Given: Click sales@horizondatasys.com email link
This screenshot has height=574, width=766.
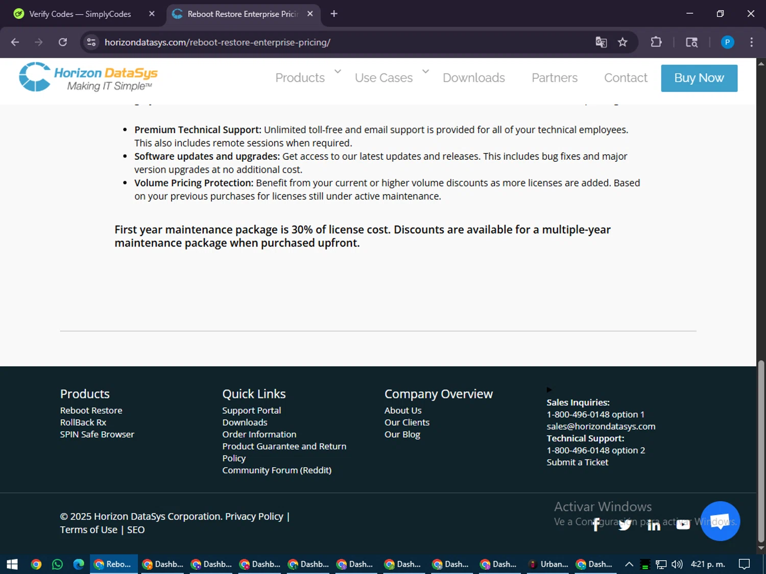Looking at the screenshot, I should click(601, 426).
